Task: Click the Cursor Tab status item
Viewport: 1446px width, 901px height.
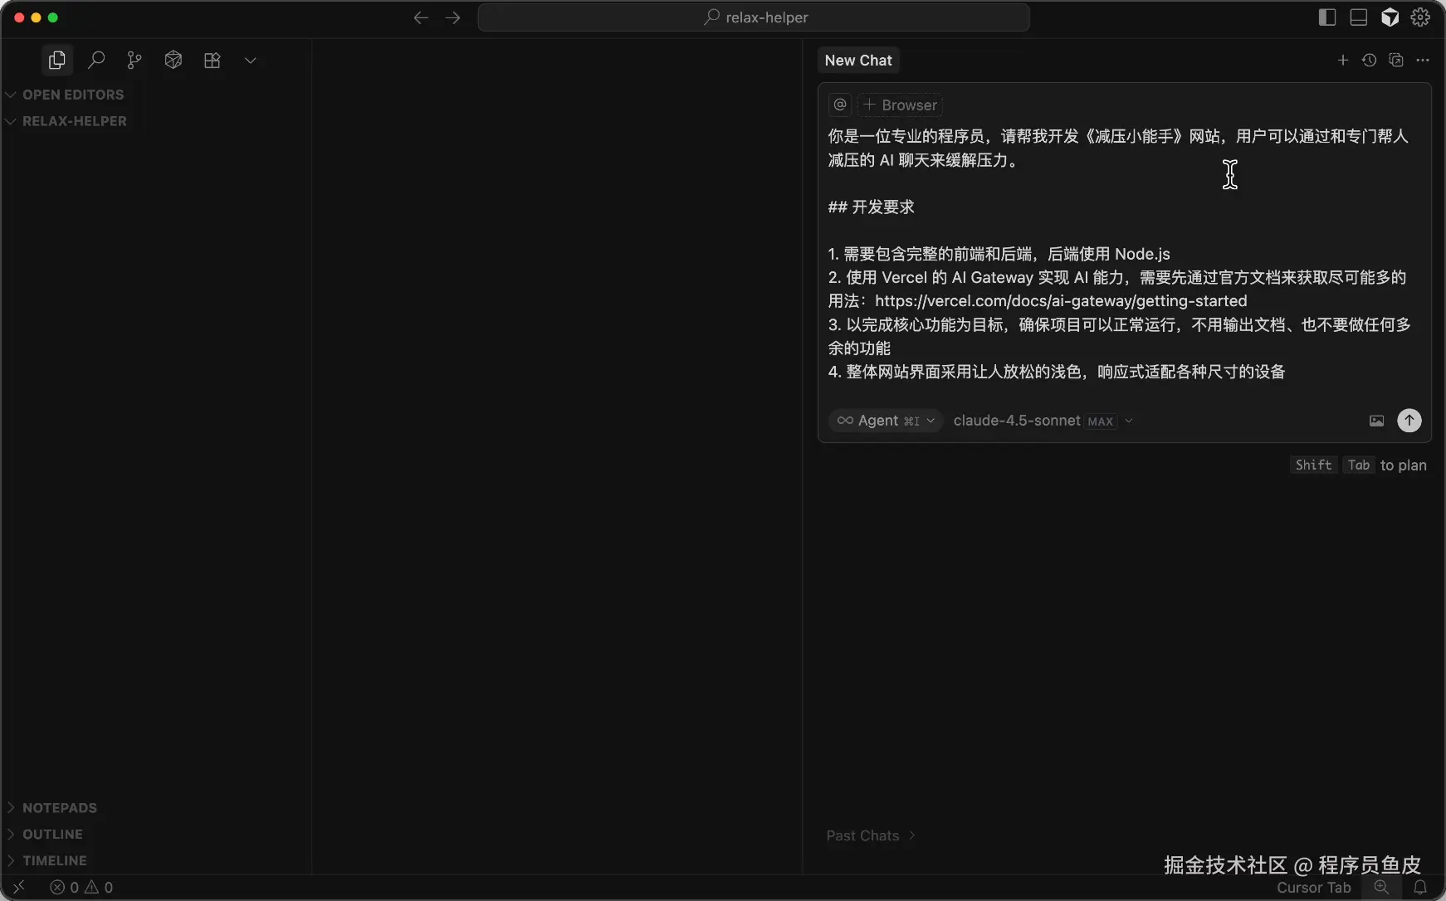Action: click(1314, 888)
